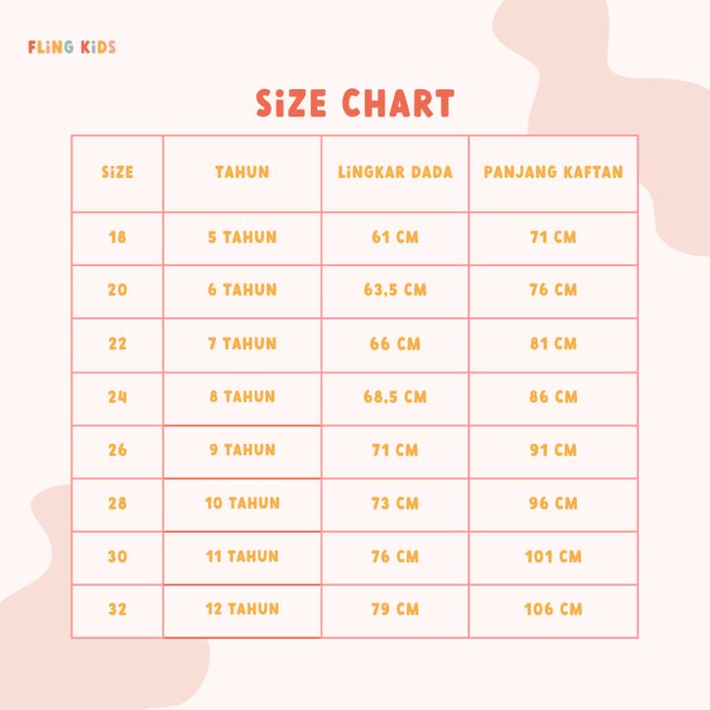Click size 22 in the table
Screen dimensions: 710x710
pos(117,343)
